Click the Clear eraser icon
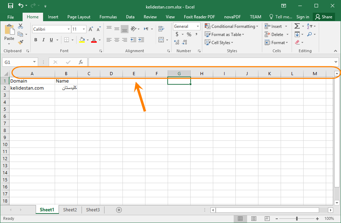Viewport: 341px width, 223px height. coord(297,42)
